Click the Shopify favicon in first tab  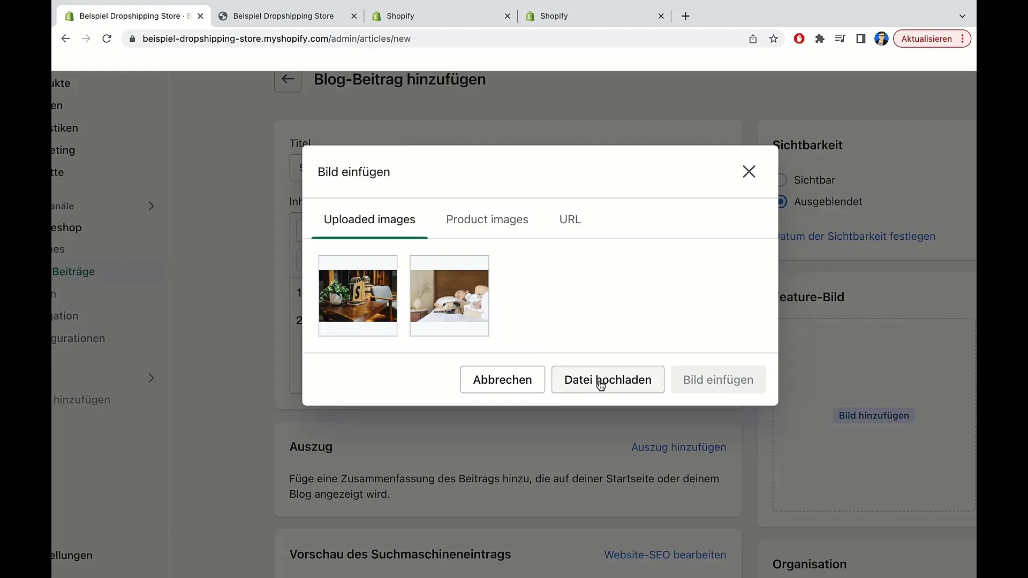click(69, 16)
